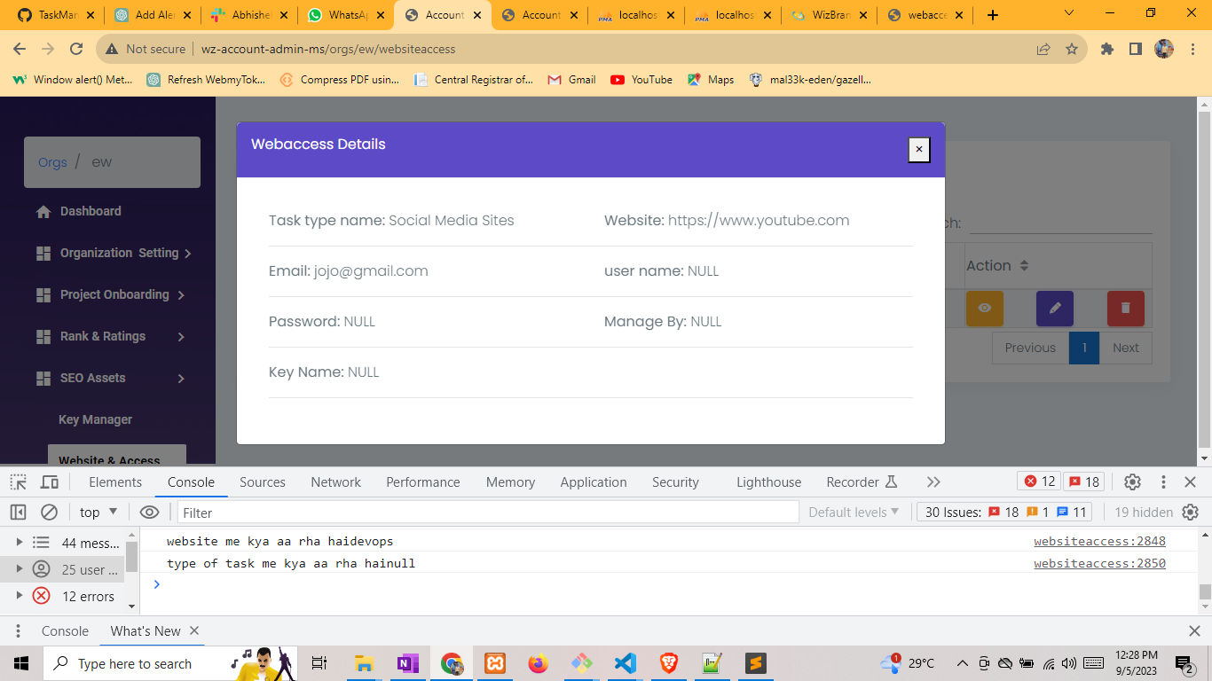This screenshot has width=1212, height=681.
Task: Select the Console drawer tab
Action: [x=65, y=631]
